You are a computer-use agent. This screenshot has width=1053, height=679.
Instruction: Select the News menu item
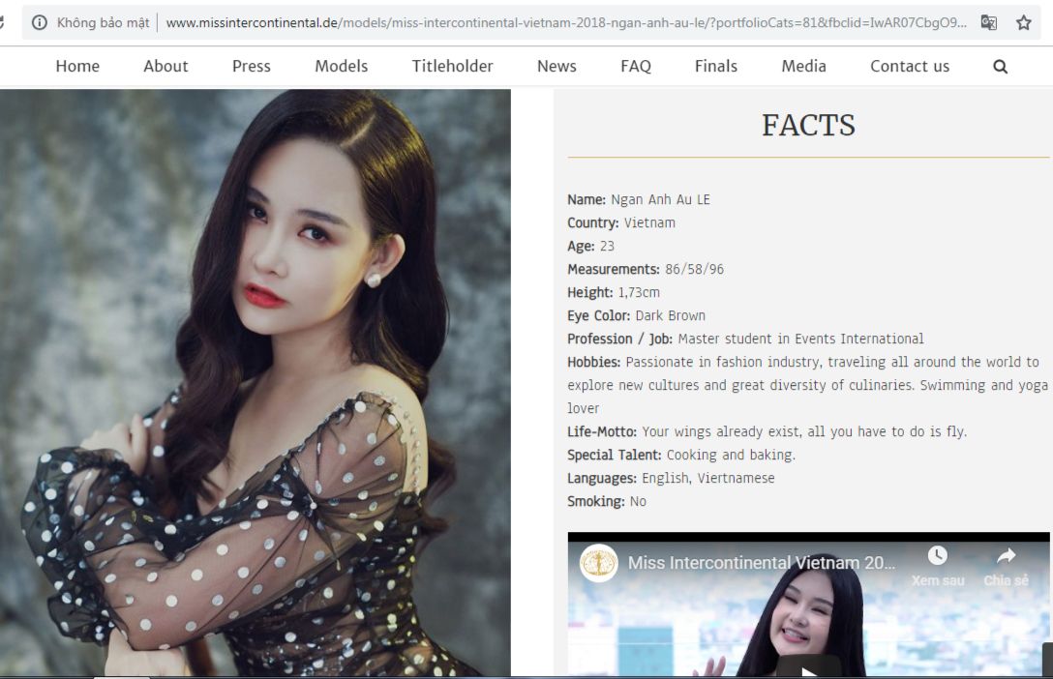557,67
